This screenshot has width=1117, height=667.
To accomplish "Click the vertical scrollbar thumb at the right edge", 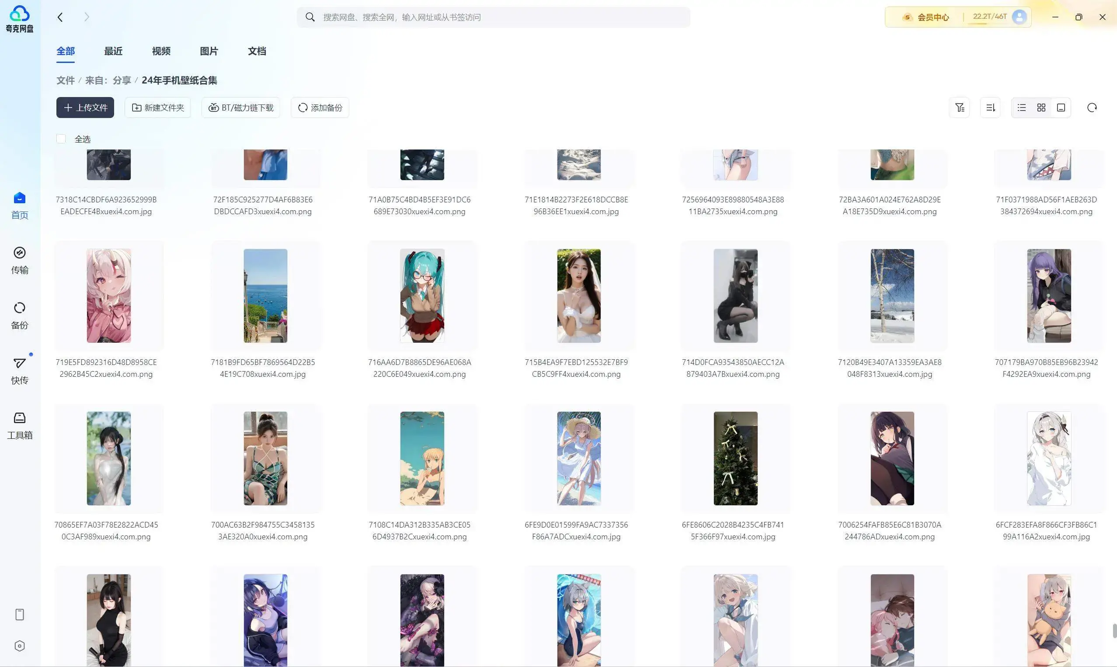I will (x=1114, y=631).
